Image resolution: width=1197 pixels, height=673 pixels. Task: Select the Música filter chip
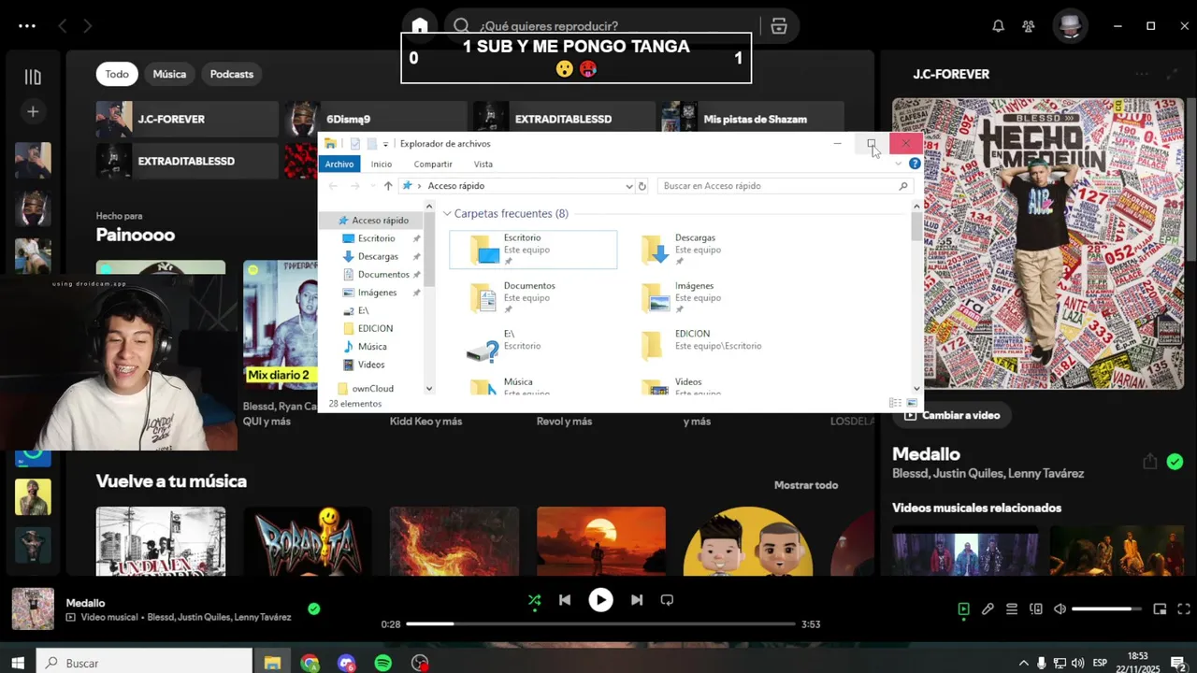[x=169, y=74]
